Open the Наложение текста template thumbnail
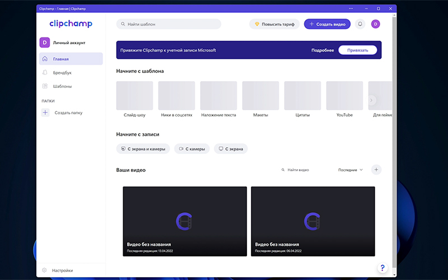 click(218, 95)
